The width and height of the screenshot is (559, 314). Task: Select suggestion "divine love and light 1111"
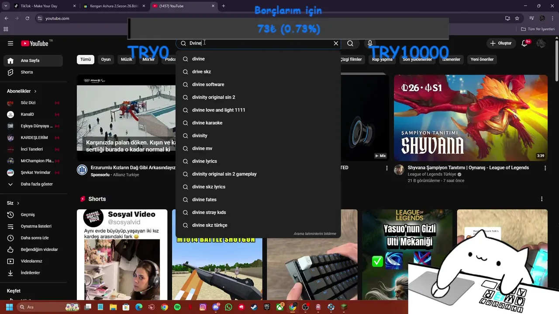tap(258, 110)
